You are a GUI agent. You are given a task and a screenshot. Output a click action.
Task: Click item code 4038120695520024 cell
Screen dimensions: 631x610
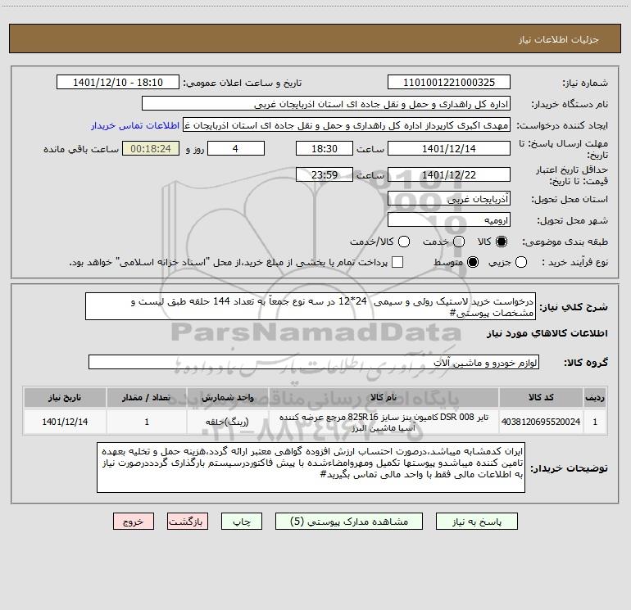[x=541, y=422]
